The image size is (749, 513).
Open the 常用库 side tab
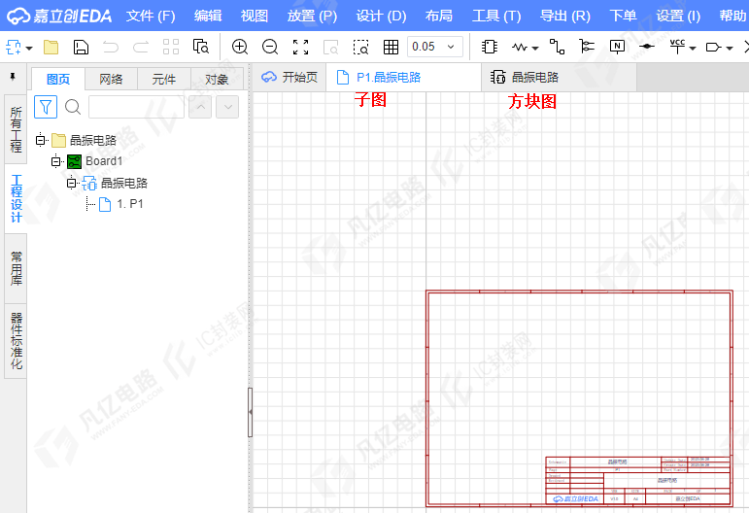(x=17, y=268)
